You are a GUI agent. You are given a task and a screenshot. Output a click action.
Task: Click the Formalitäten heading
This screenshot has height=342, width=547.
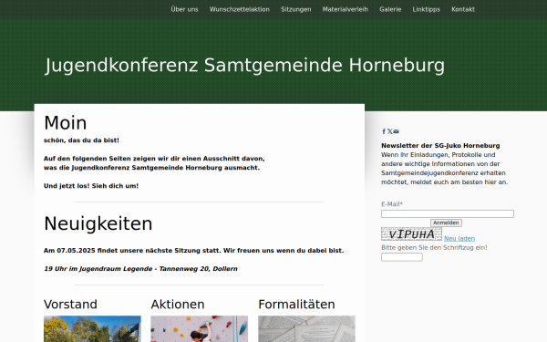tap(296, 305)
